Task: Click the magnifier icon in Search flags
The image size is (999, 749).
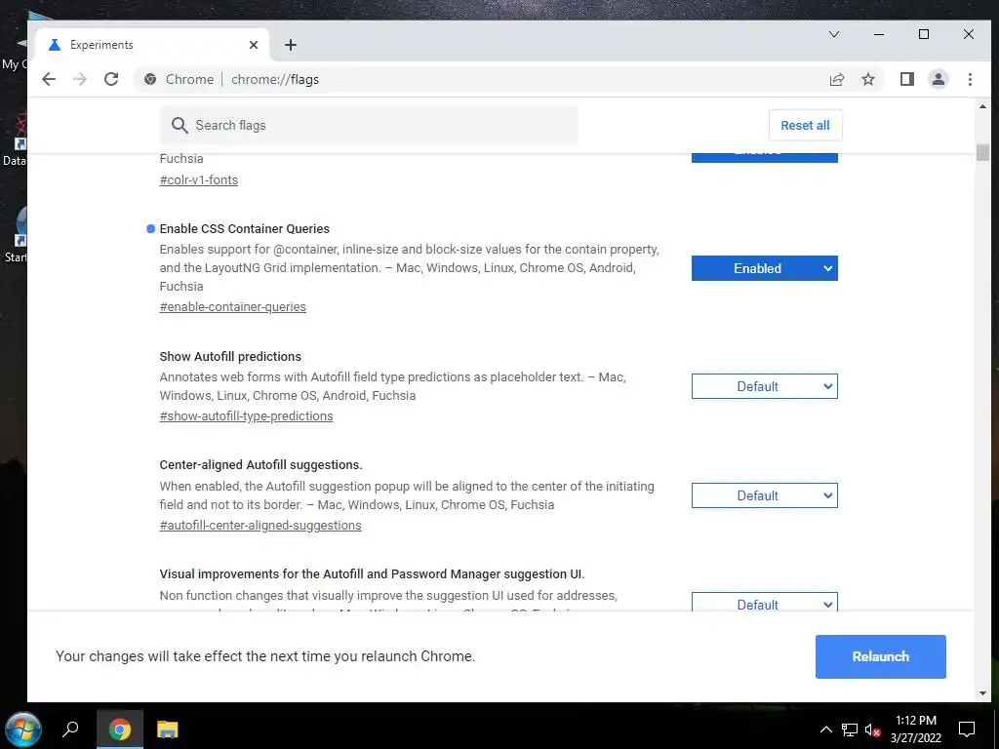Action: click(x=180, y=126)
